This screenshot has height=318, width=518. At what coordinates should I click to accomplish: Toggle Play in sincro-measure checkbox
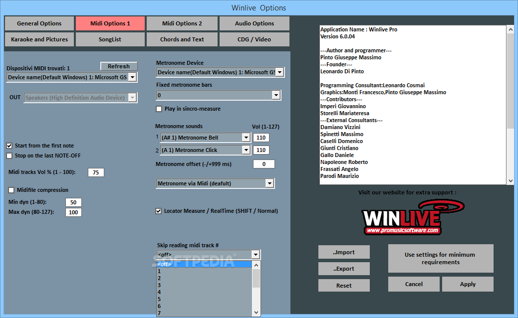pos(159,109)
